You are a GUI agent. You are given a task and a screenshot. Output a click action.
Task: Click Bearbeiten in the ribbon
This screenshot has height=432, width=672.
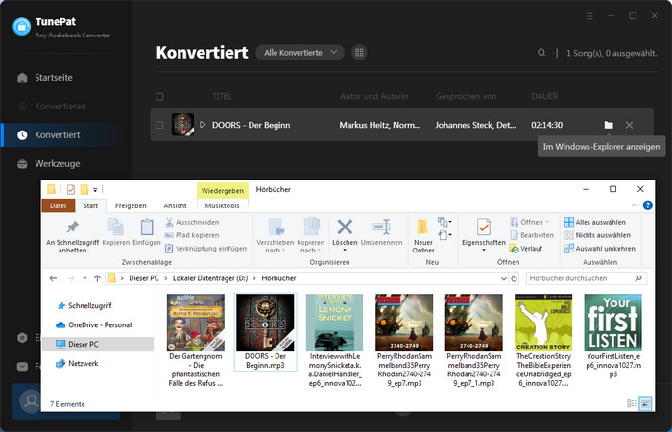point(532,235)
